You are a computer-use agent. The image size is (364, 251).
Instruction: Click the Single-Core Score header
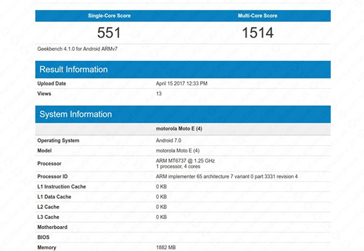pos(109,16)
